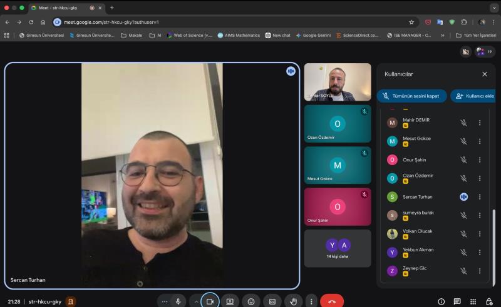The height and width of the screenshot is (307, 501).
Task: Expand the audio settings chevron arrow
Action: pyautogui.click(x=196, y=301)
